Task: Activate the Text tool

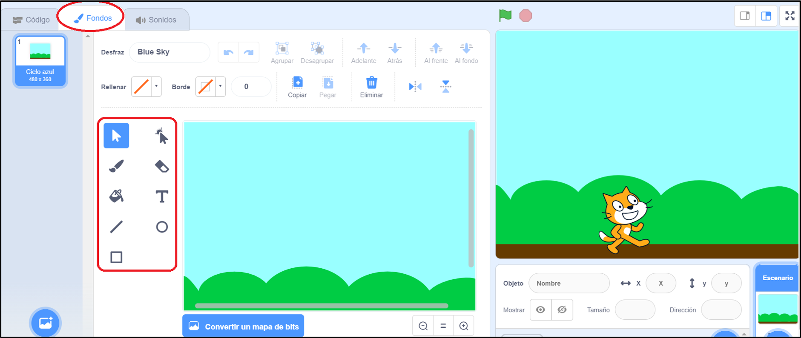Action: (161, 196)
